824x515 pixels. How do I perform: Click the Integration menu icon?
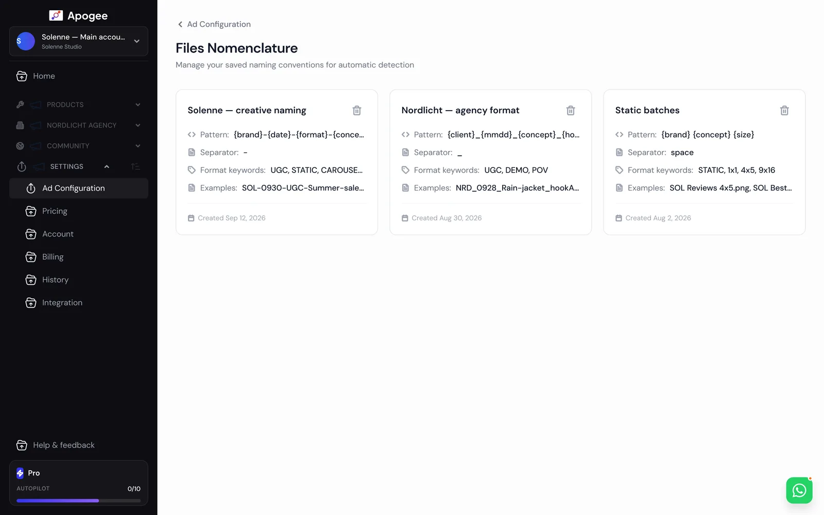(x=31, y=303)
